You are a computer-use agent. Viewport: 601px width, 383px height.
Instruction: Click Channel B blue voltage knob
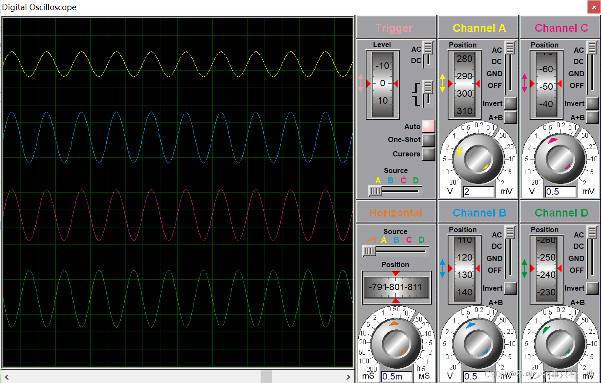(478, 344)
